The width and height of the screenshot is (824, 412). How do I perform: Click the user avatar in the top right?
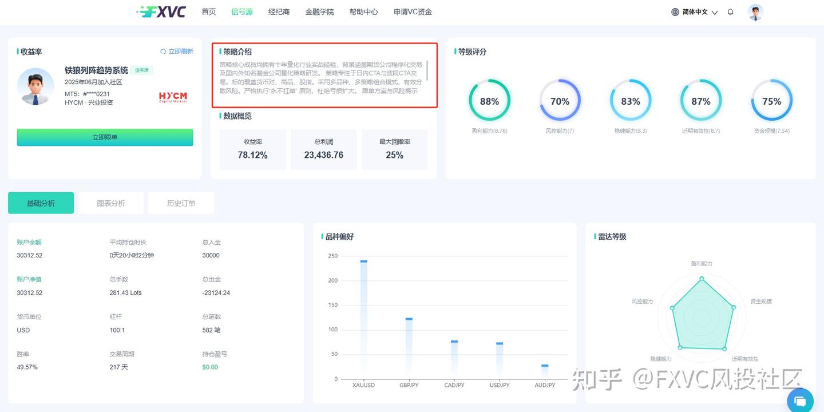point(755,11)
